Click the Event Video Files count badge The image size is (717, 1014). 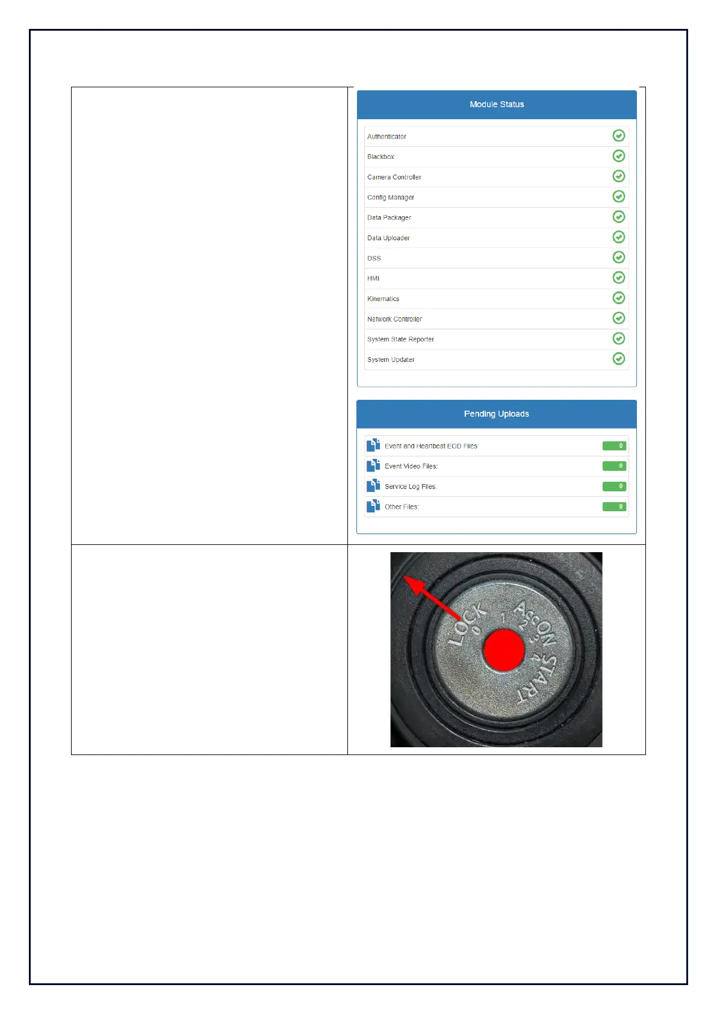point(615,466)
